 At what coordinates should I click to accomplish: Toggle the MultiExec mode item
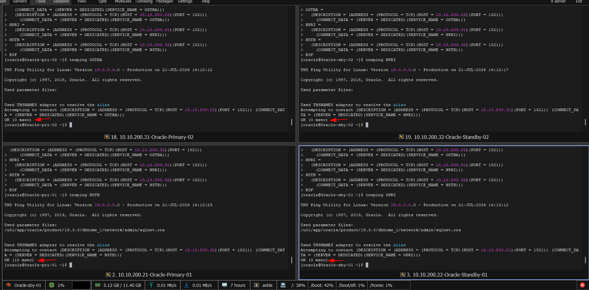(x=123, y=2)
